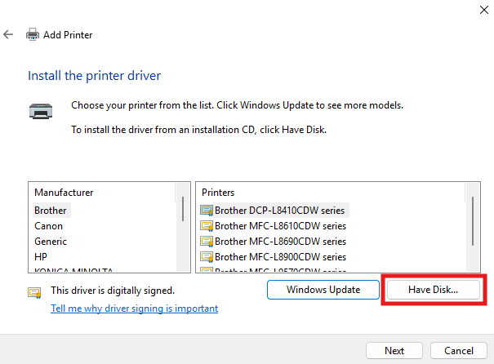Click the Cancel button

(459, 350)
